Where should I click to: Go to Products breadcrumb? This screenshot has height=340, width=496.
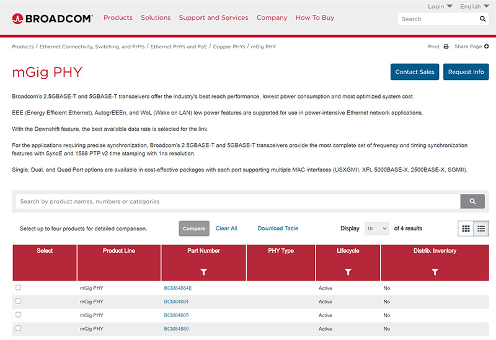(x=23, y=47)
